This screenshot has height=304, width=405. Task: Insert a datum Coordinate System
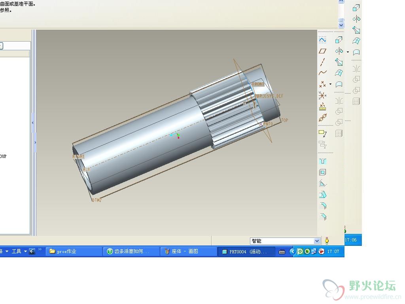(323, 95)
